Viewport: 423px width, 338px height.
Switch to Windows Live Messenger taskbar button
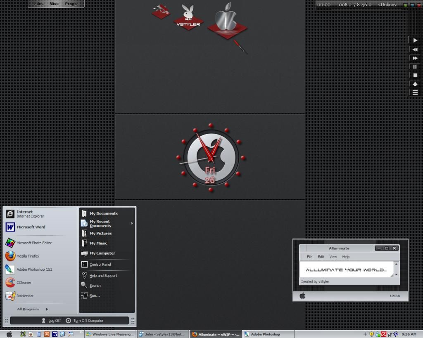(x=110, y=334)
